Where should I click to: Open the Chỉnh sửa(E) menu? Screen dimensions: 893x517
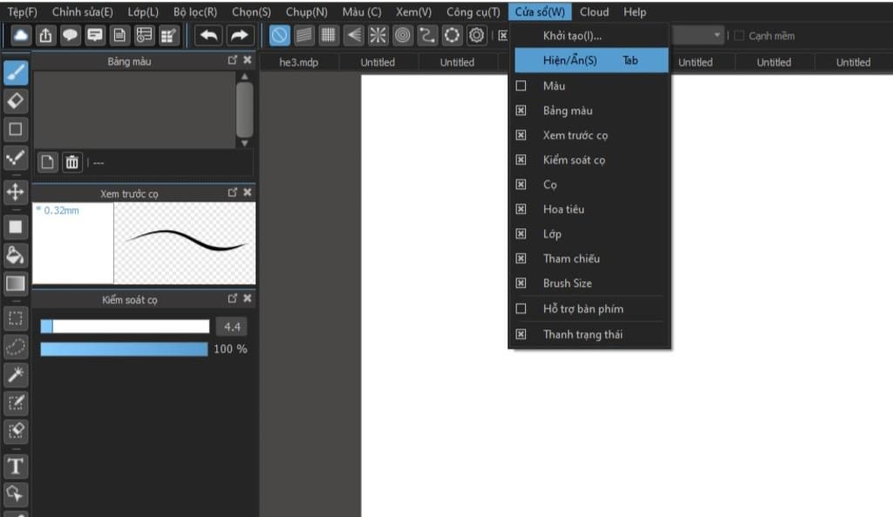pyautogui.click(x=83, y=12)
